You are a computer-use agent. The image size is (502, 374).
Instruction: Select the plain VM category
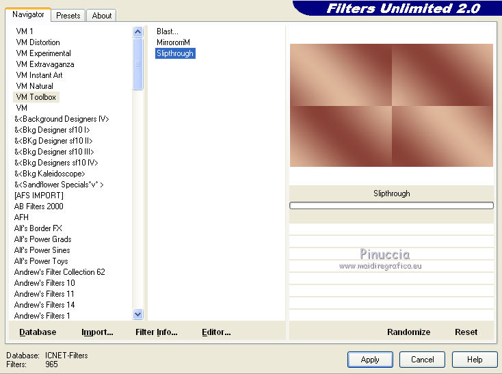(21, 108)
